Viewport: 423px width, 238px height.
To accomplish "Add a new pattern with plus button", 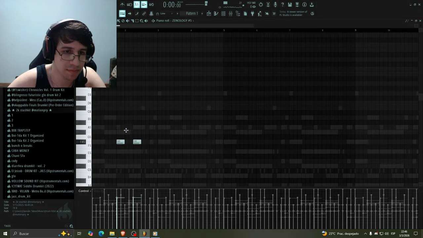I will pyautogui.click(x=202, y=14).
